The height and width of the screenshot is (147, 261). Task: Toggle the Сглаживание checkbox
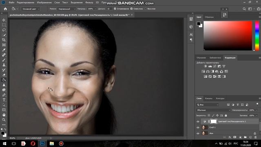click(115, 9)
